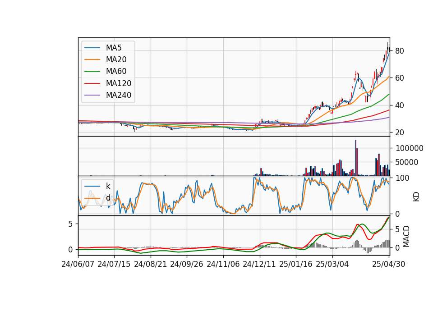Click the red MA120 legend line
This screenshot has width=433, height=311.
click(x=92, y=83)
